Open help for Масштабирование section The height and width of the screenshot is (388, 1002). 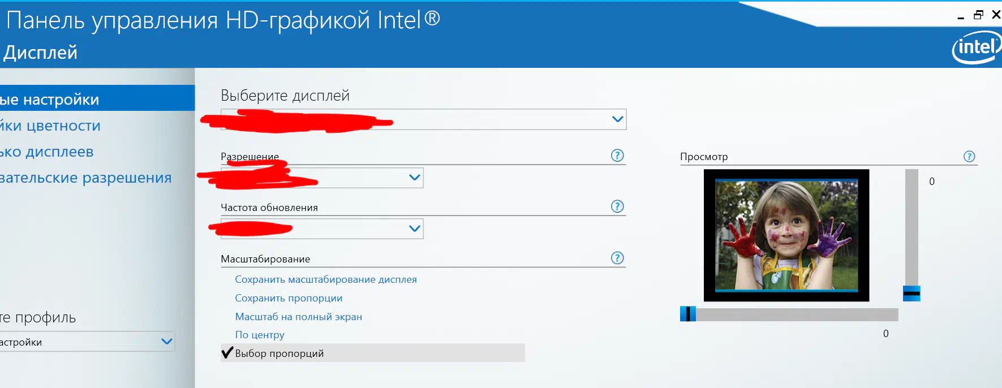point(617,258)
